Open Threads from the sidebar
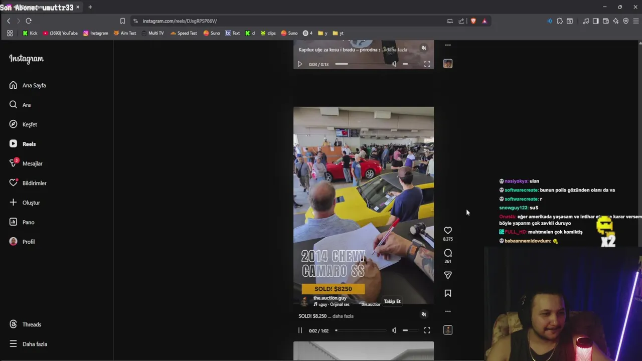The width and height of the screenshot is (642, 361). coord(25,324)
